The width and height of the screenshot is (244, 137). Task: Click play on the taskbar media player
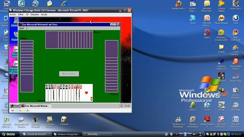pyautogui.click(x=185, y=134)
